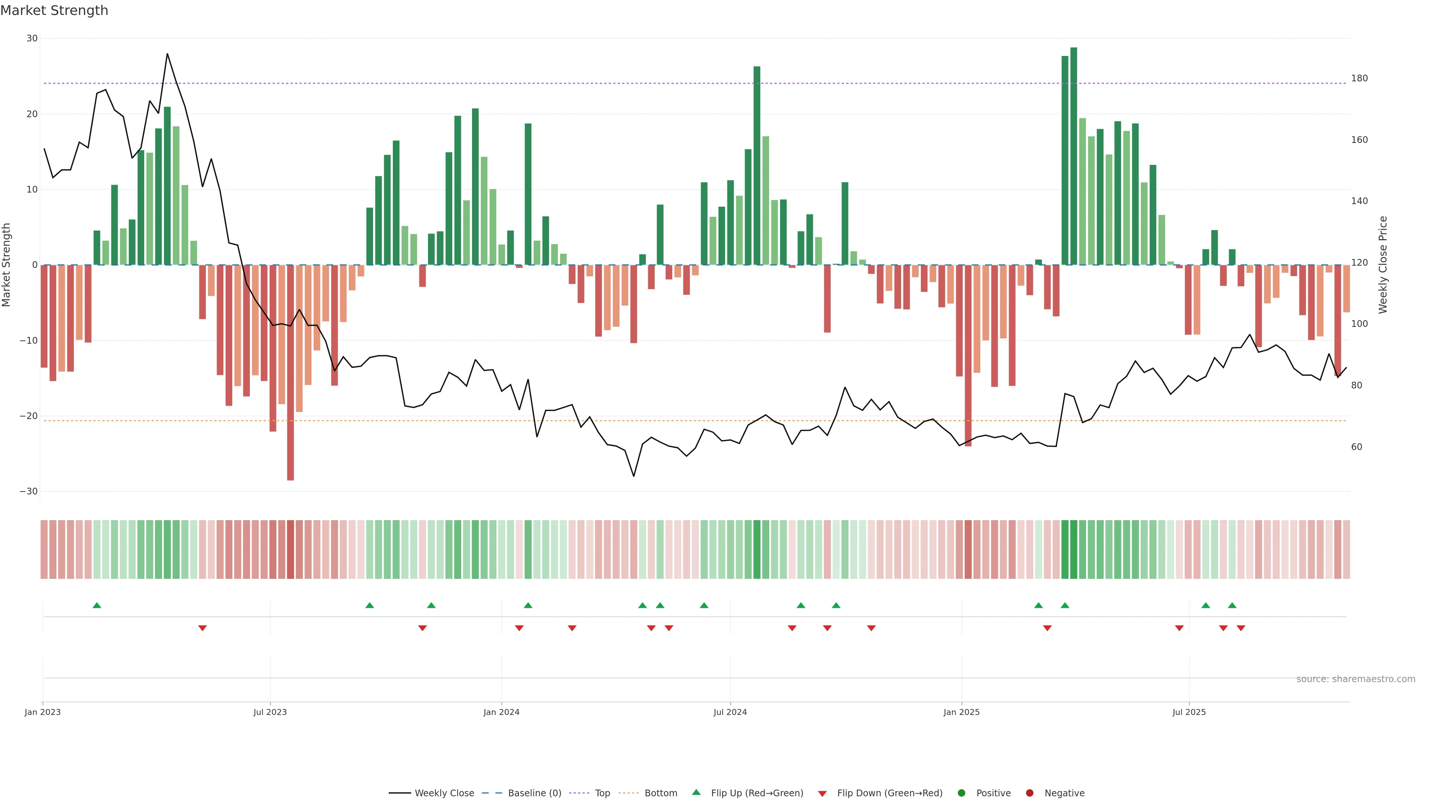Click the red Negative circle in legend
This screenshot has width=1434, height=806.
point(1029,793)
